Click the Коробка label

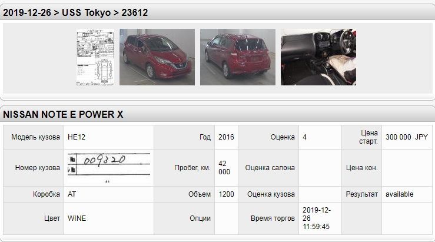tap(47, 194)
